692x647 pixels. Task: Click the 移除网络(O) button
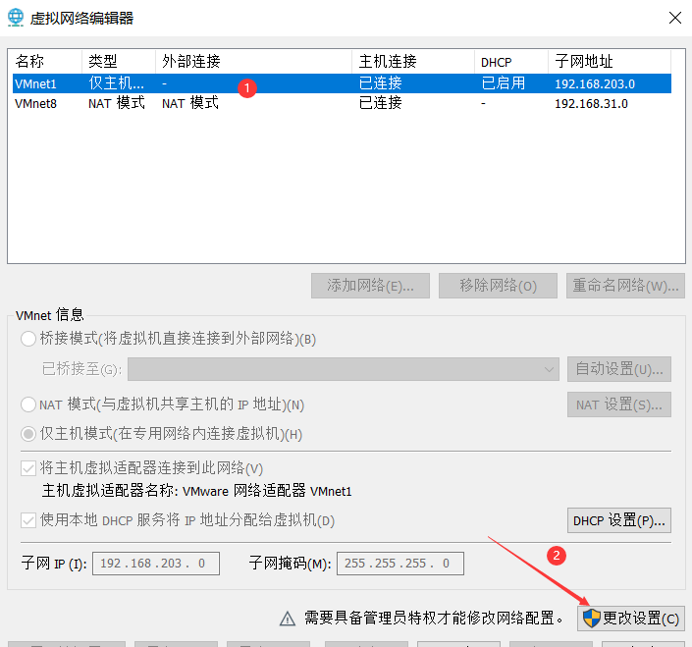tap(498, 286)
